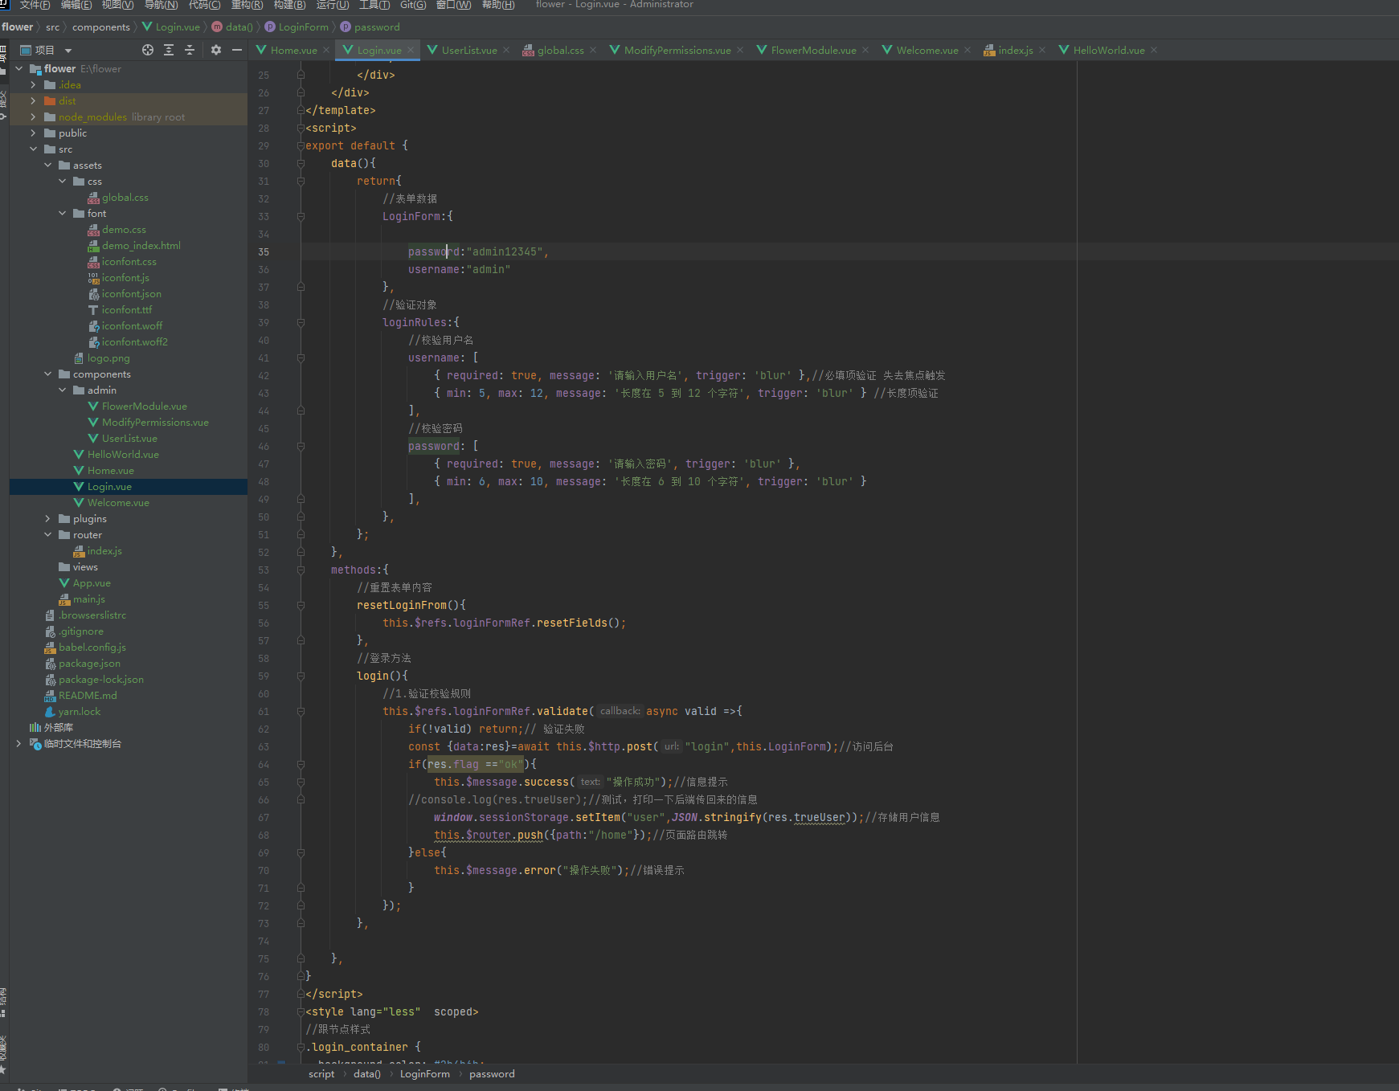The width and height of the screenshot is (1399, 1091).
Task: Close the FlowerModule.vue tab
Action: coord(865,50)
